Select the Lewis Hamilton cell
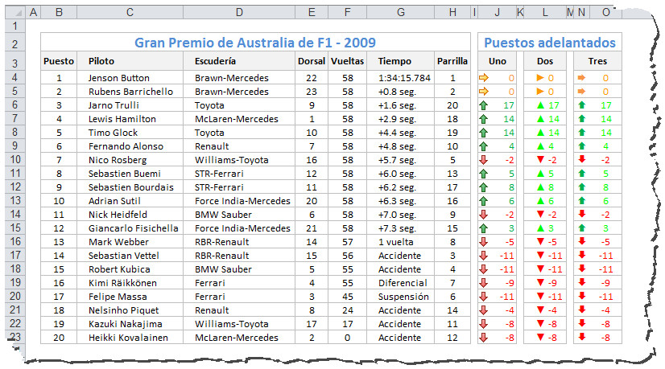 pos(118,119)
